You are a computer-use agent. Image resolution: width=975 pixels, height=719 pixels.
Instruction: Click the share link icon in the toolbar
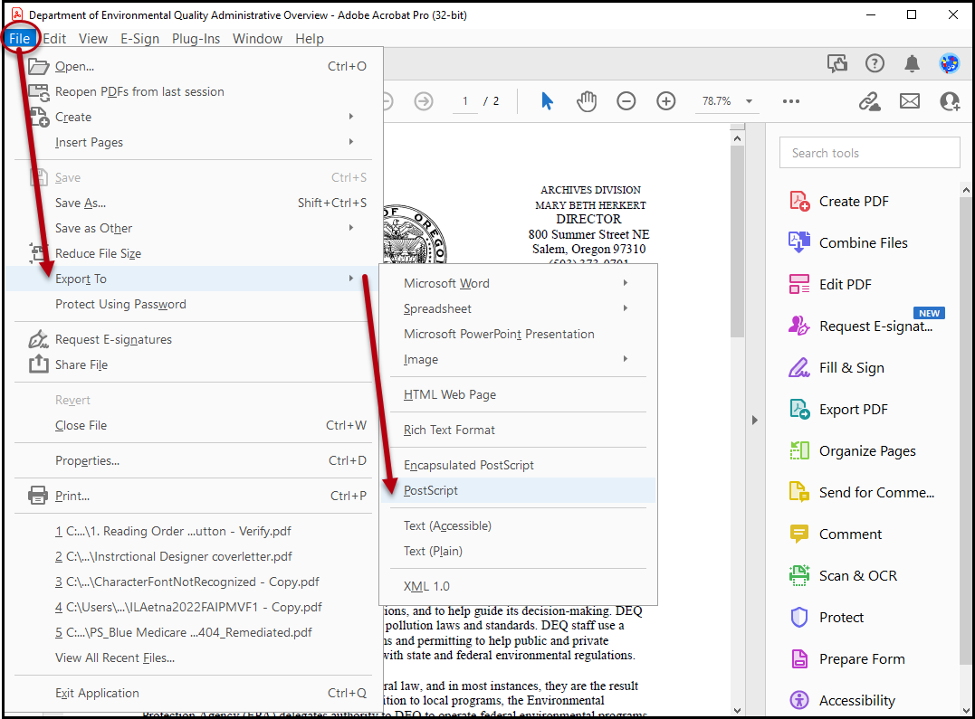869,100
